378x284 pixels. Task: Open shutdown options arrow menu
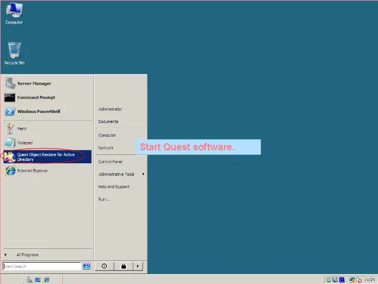pos(138,266)
